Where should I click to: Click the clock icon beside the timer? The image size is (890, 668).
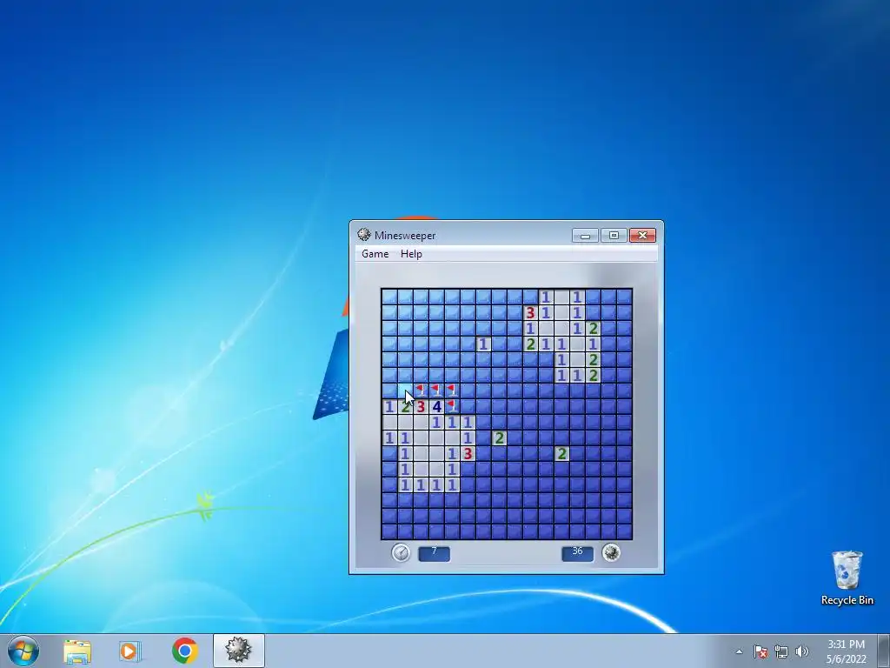(401, 552)
